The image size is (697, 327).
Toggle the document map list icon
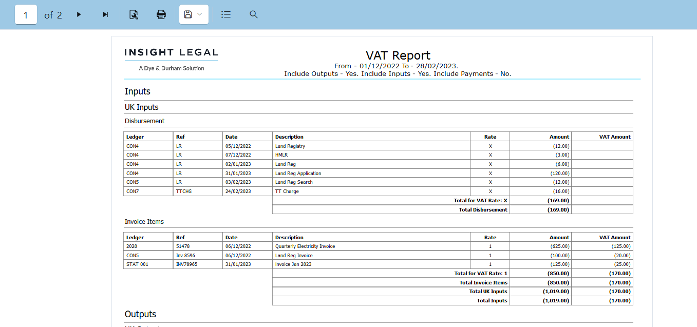[226, 14]
